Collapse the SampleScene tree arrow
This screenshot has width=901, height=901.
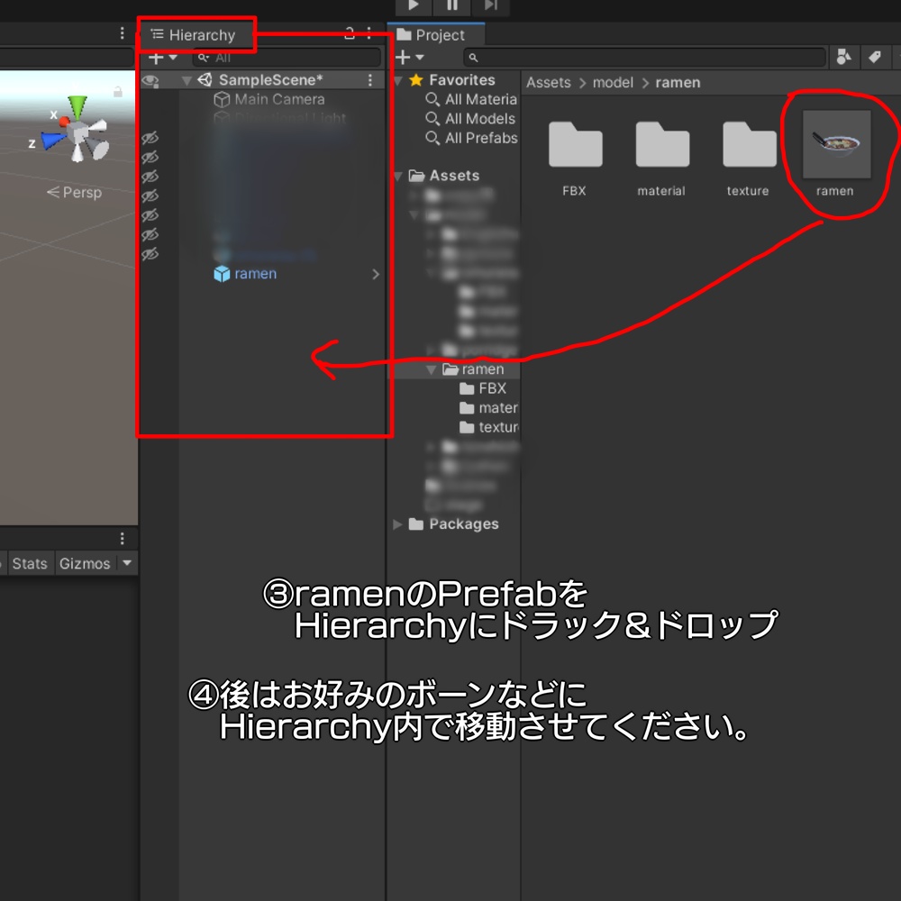[x=187, y=80]
